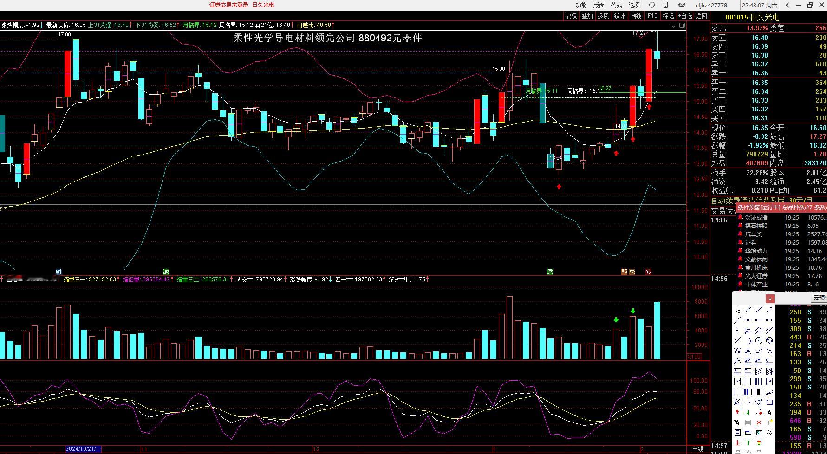827x454 pixels.
Task: Toggle the 画线 drawing button
Action: pyautogui.click(x=636, y=16)
